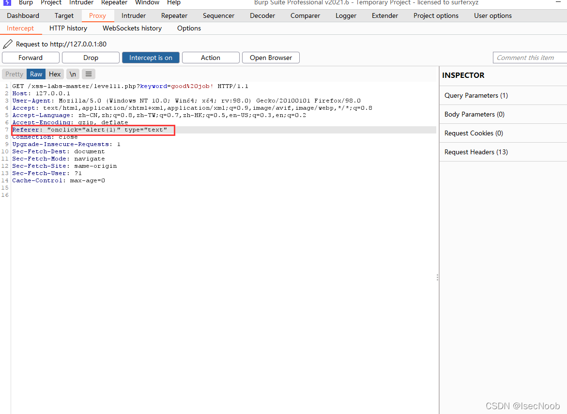Open the Comparer tab
This screenshot has height=414, width=567.
pyautogui.click(x=305, y=15)
